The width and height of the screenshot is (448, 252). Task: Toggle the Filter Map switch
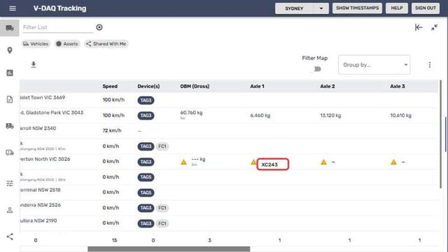[x=316, y=69]
